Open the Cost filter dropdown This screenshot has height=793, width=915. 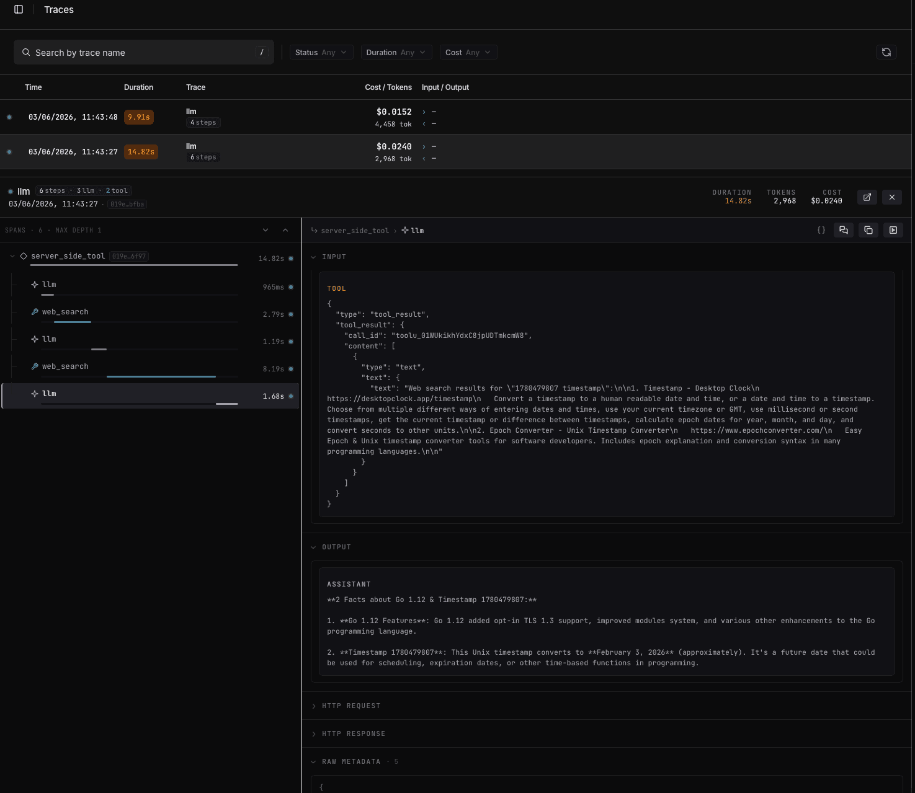[x=468, y=52]
